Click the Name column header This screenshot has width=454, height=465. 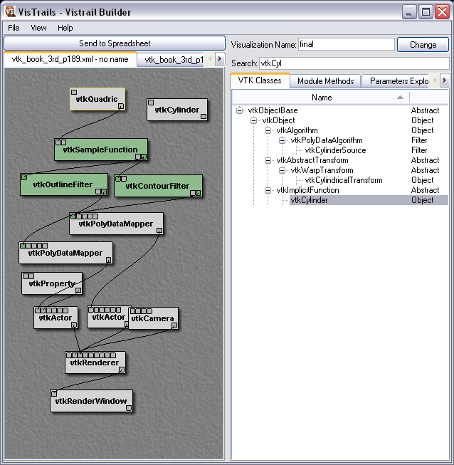click(x=322, y=98)
